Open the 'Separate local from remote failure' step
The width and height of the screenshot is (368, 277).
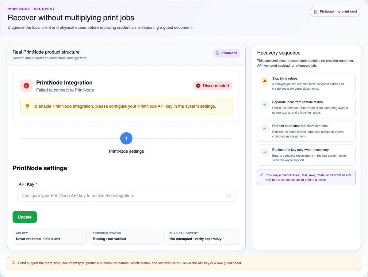click(x=306, y=107)
